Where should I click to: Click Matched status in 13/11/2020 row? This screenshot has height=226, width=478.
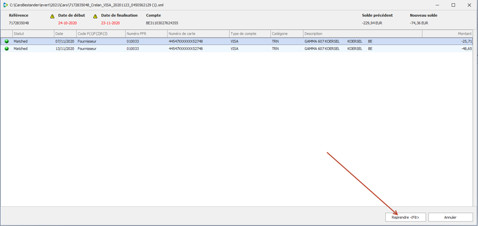coord(20,49)
